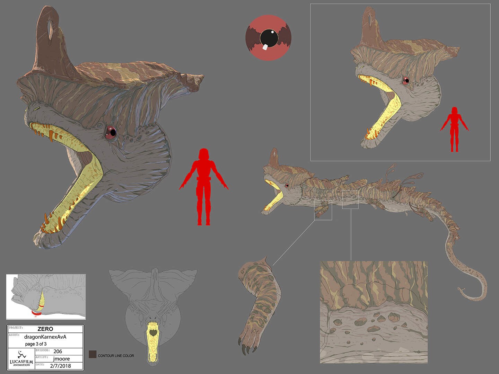Click the skin callout box on the full-body dragon

coord(350,199)
